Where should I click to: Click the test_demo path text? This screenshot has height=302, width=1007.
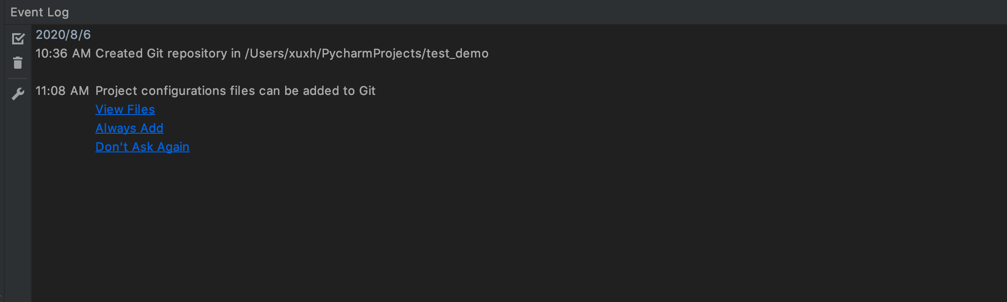coord(457,53)
